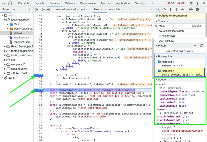Collapse the Scope section
207x142 pixels.
[x=157, y=80]
